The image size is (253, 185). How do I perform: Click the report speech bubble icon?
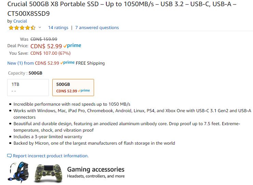(x=10, y=156)
